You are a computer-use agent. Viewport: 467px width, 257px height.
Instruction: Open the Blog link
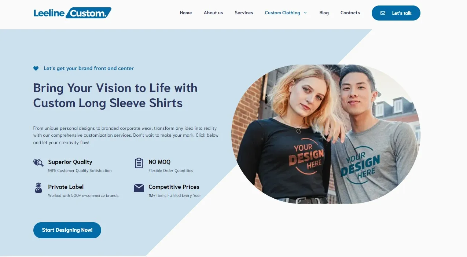324,13
